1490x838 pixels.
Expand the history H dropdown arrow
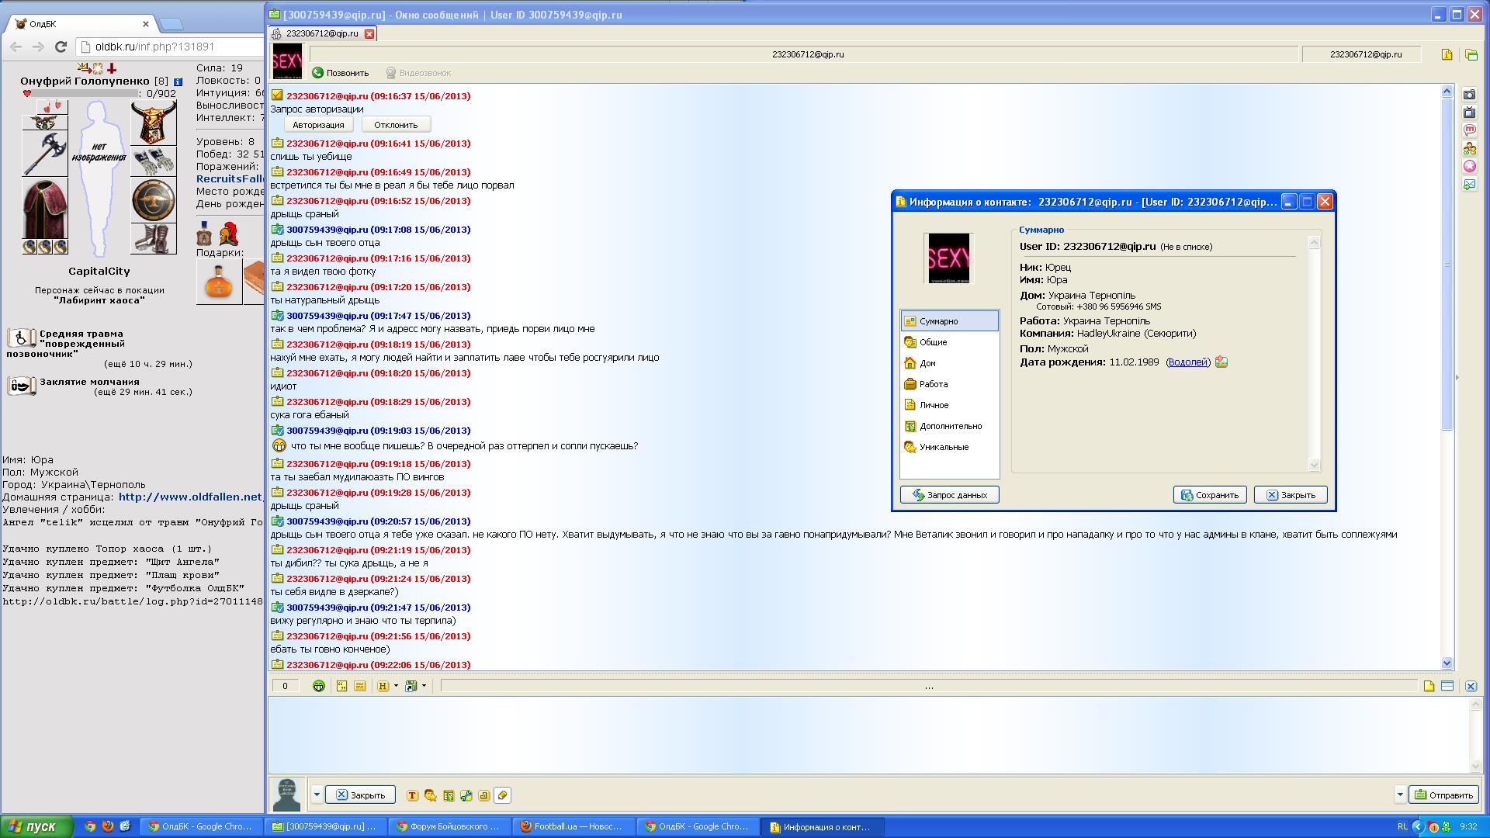(396, 686)
